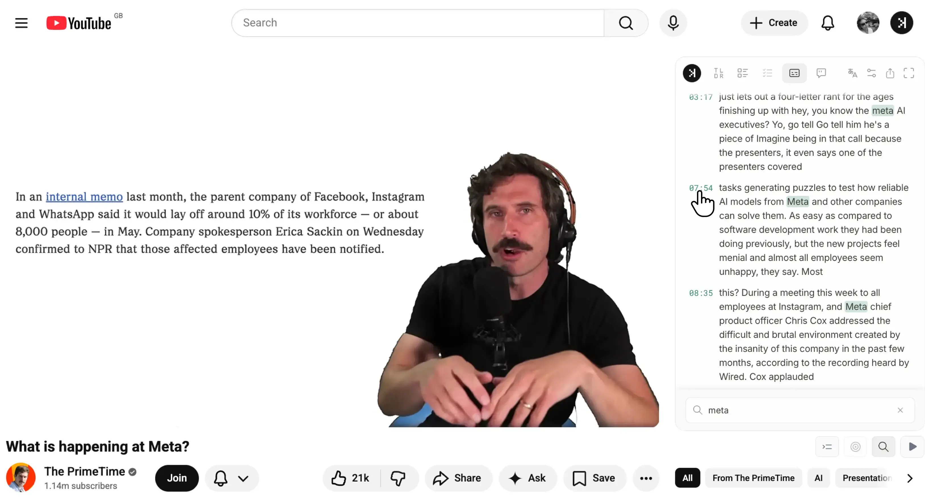Open The PrimeTime channel name link
Screen dimensions: 925x500
pyautogui.click(x=85, y=471)
